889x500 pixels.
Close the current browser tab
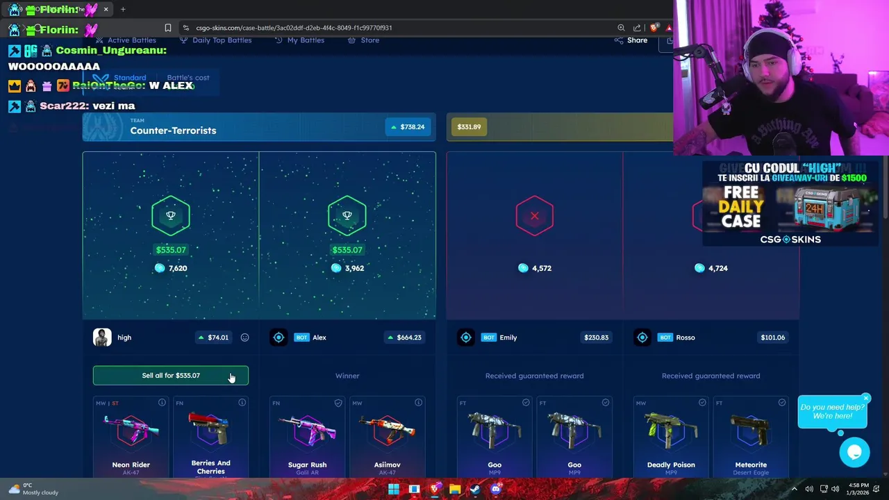[106, 10]
